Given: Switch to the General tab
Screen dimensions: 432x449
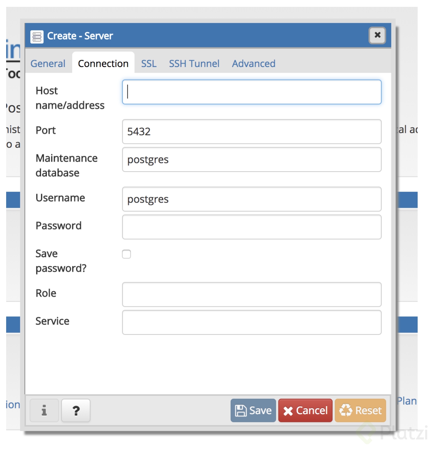Looking at the screenshot, I should [x=48, y=64].
